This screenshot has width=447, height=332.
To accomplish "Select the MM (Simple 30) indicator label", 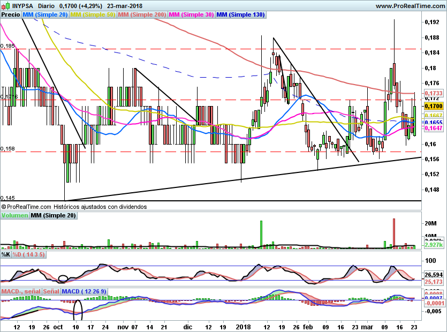I will (x=191, y=14).
